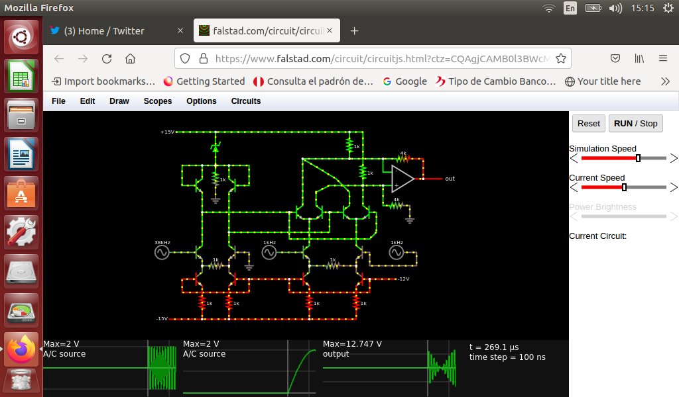
Task: Click the URL address bar
Action: point(373,59)
